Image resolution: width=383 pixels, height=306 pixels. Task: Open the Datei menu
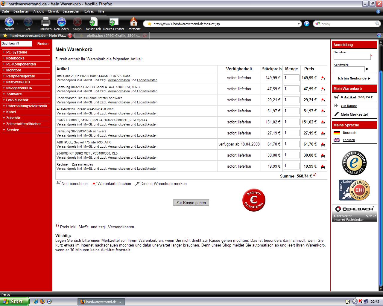click(6, 11)
